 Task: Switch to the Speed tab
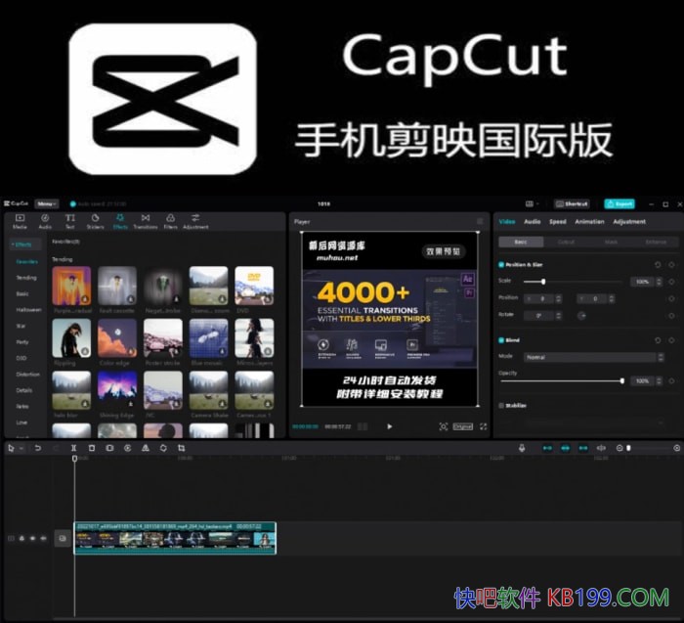click(x=557, y=221)
